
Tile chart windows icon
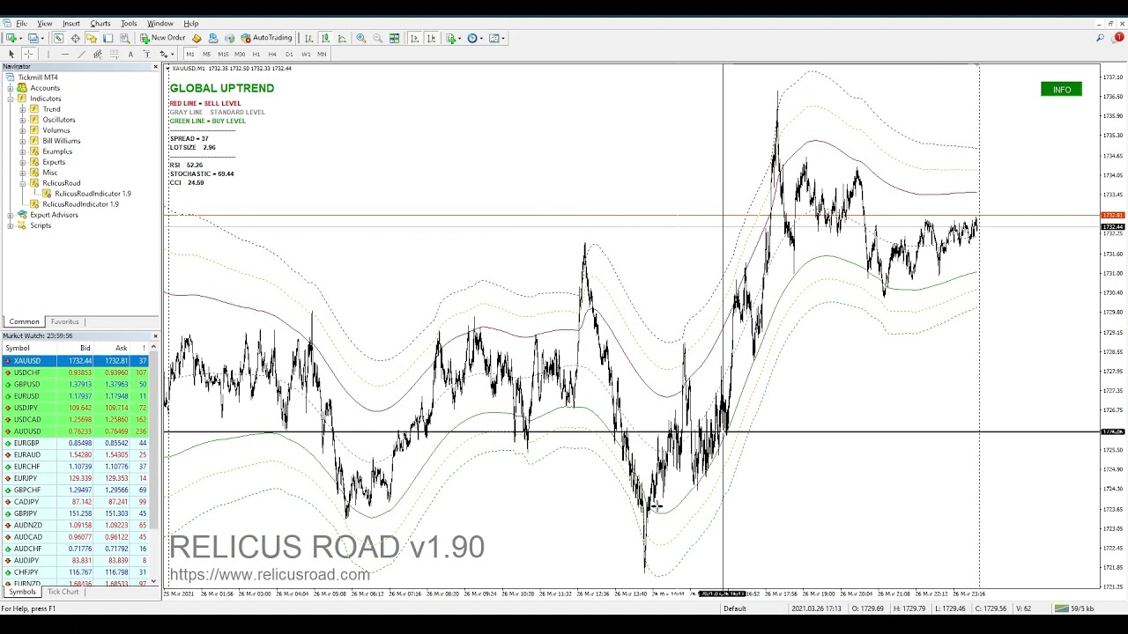[x=394, y=38]
